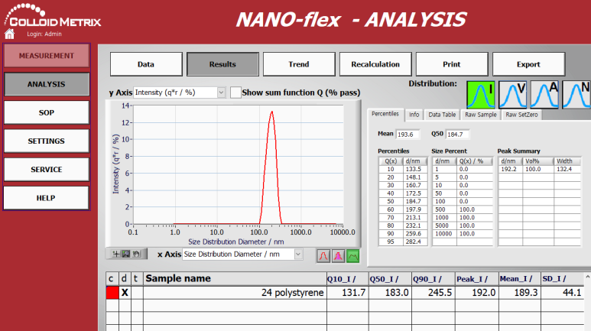
Task: Open the Trend button
Action: coord(299,64)
